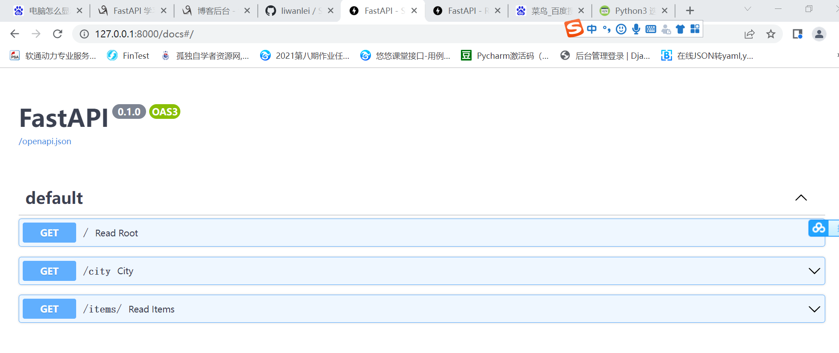839x353 pixels.
Task: Click the Baidu cloud floating icon
Action: tap(819, 228)
